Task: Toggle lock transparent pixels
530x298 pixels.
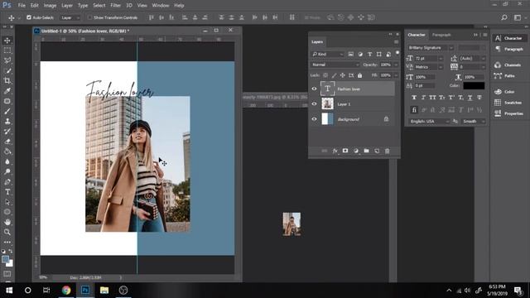Action: pyautogui.click(x=325, y=75)
